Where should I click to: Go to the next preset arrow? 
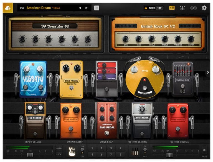pos(87,8)
